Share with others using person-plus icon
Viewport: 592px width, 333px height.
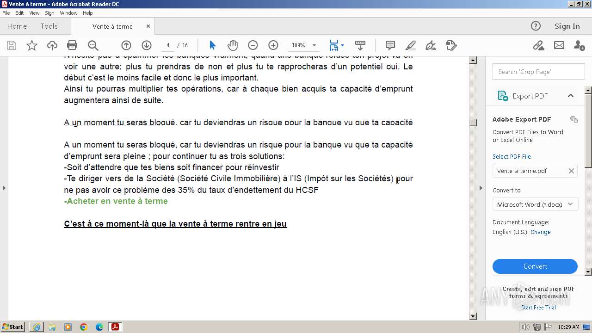579,45
